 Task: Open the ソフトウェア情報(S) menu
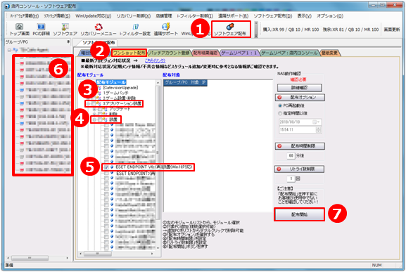click(57, 16)
